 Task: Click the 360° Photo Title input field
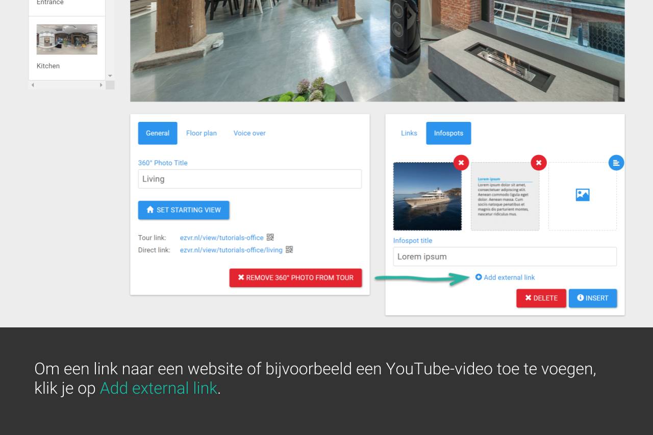point(249,179)
